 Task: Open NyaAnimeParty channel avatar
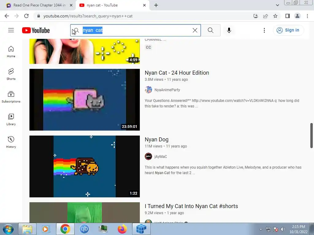[x=148, y=90]
